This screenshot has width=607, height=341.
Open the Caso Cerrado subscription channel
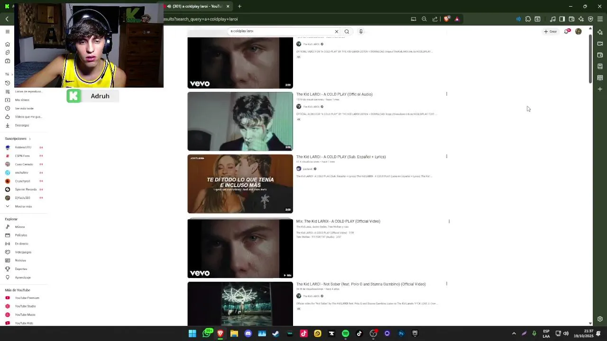point(23,164)
